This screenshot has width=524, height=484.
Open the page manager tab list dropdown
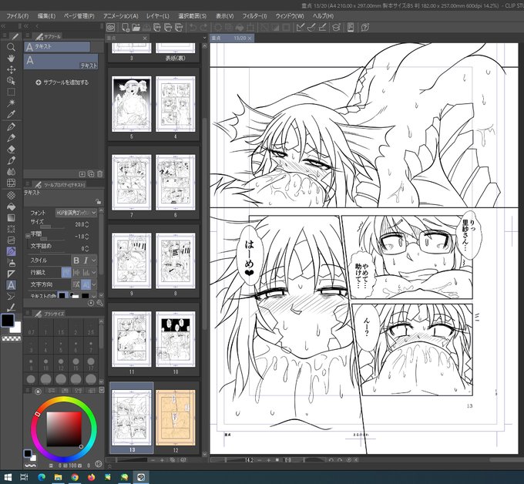pyautogui.click(x=204, y=38)
